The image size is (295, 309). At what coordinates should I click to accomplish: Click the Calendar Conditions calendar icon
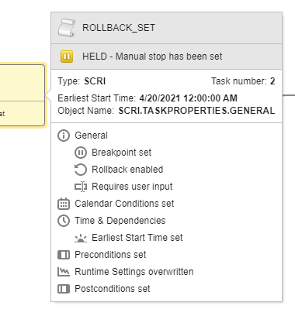coord(64,204)
